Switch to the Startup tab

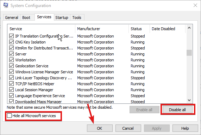(x=62, y=18)
